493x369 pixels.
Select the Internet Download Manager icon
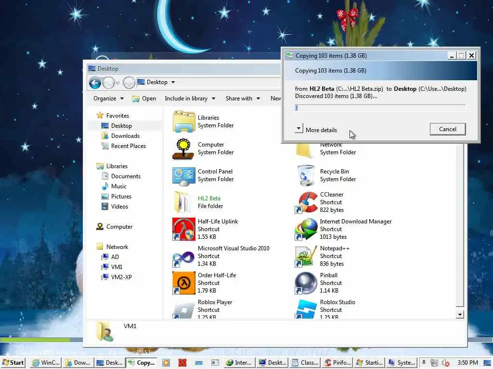coord(306,229)
